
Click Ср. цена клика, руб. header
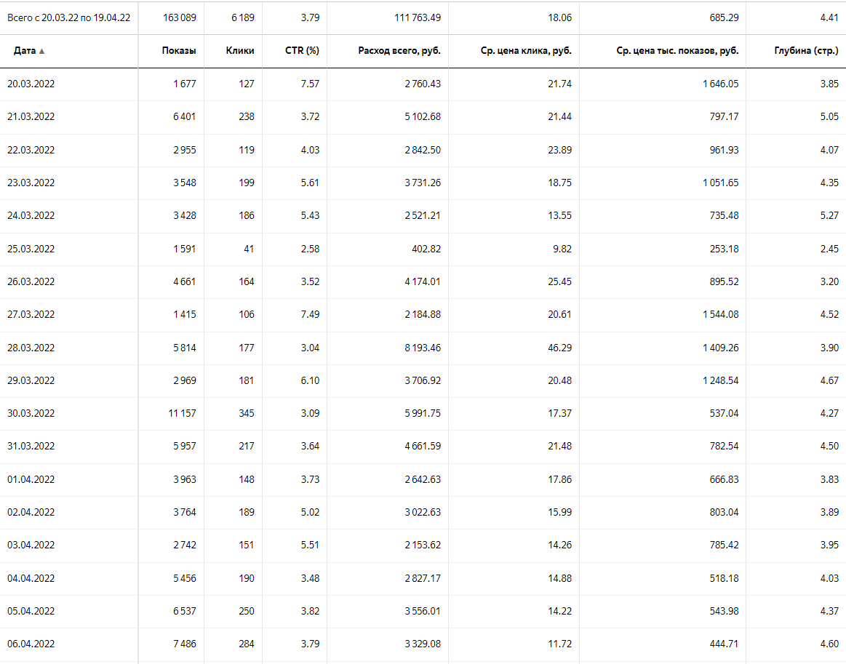tap(526, 51)
